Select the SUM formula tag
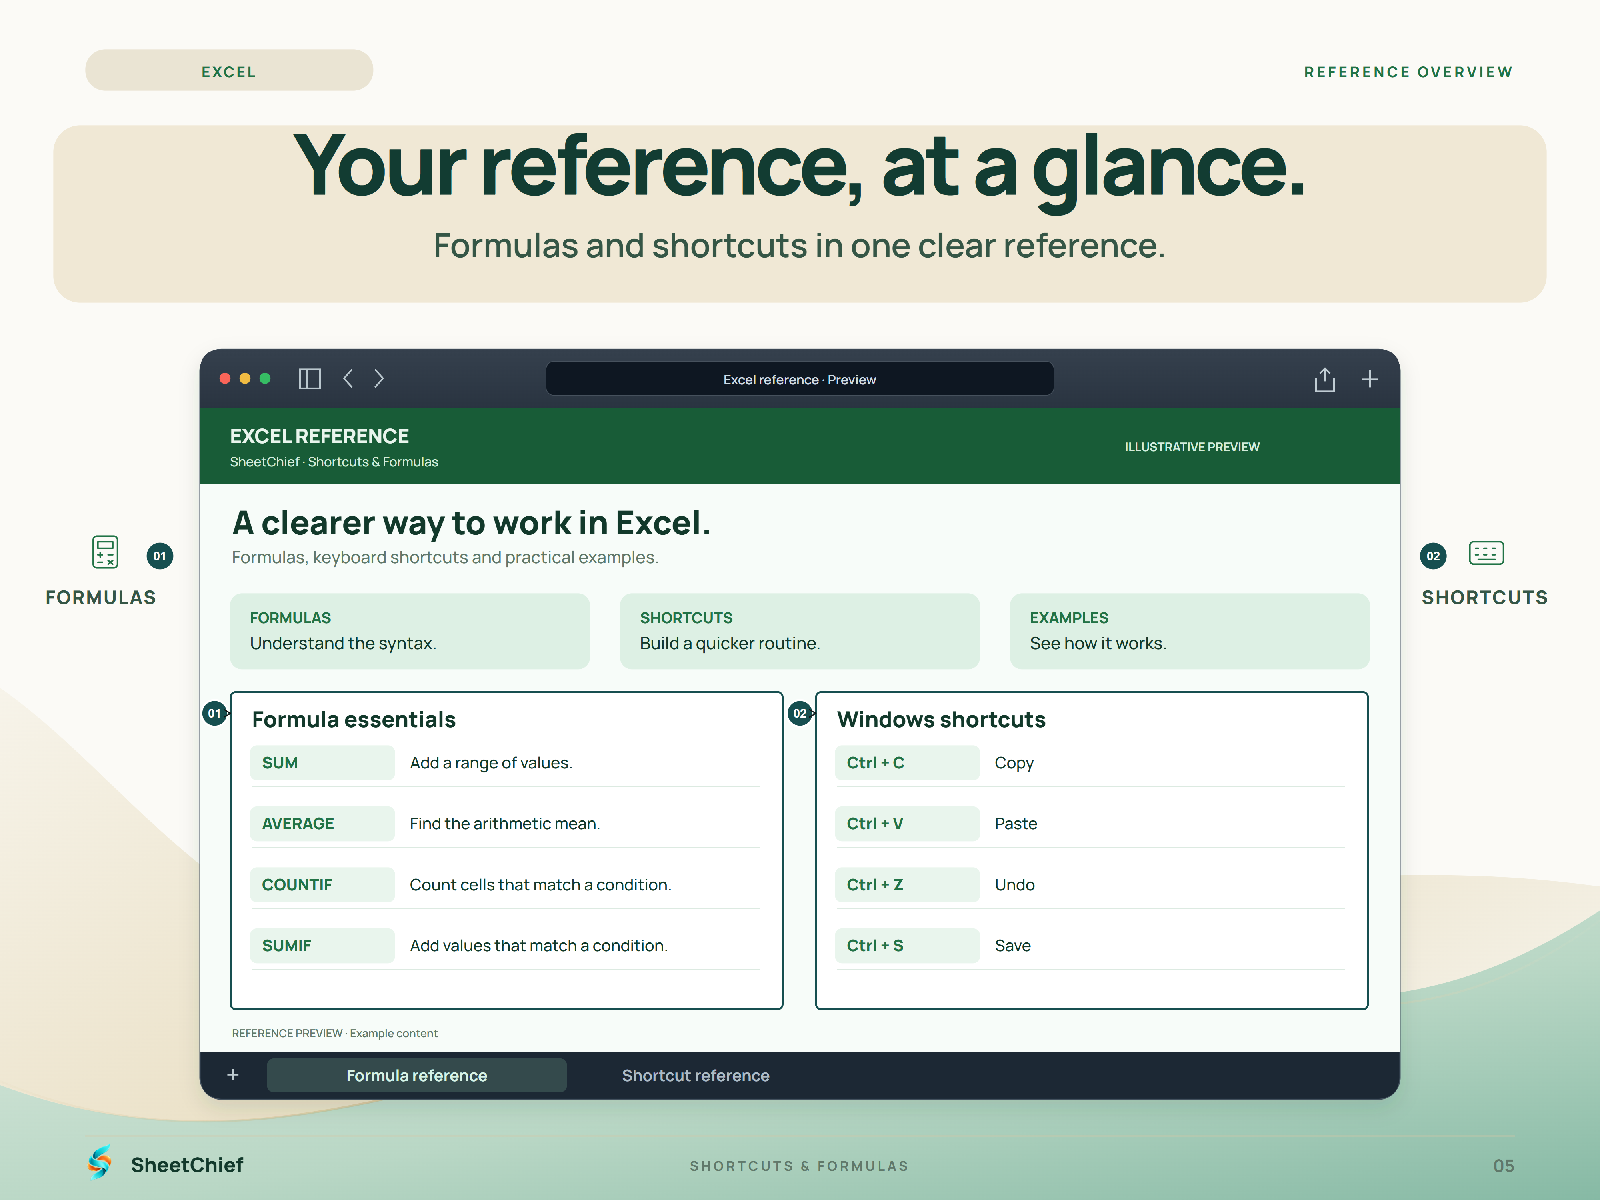 [323, 763]
